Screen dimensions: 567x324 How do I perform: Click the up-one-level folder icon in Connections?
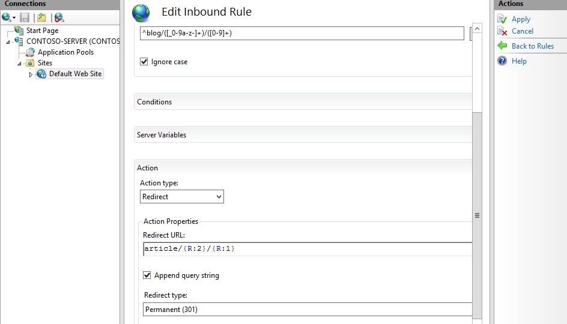click(x=41, y=17)
